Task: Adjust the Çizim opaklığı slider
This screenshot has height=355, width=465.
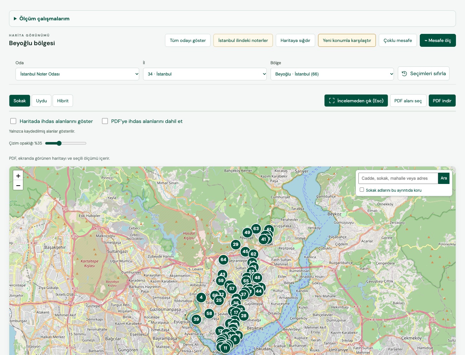Action: [66, 143]
